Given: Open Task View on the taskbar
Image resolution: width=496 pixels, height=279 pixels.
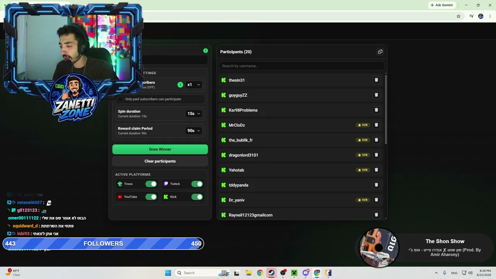Looking at the screenshot, I should tap(237, 273).
